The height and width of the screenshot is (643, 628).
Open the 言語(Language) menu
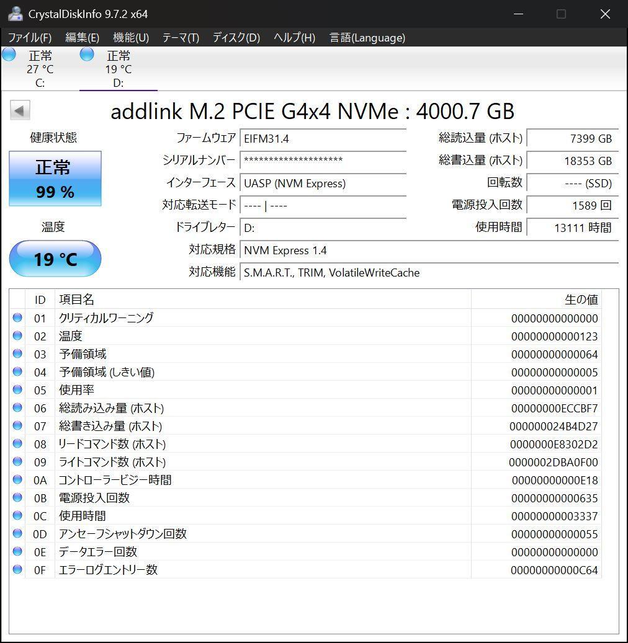click(x=367, y=37)
